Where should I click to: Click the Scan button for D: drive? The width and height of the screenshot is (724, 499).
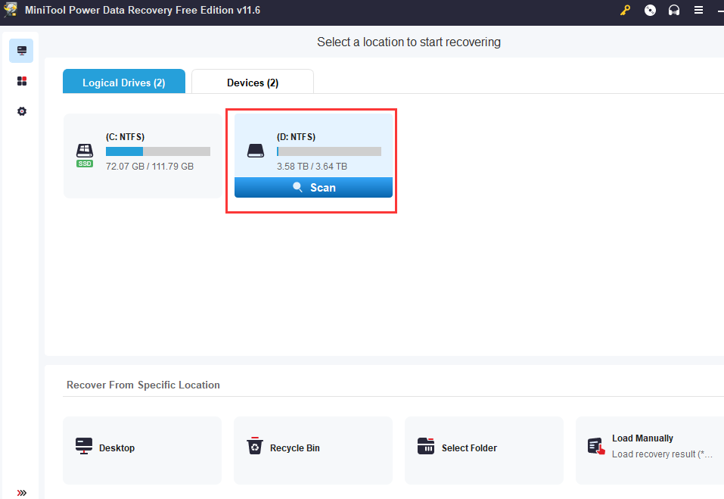click(x=313, y=188)
